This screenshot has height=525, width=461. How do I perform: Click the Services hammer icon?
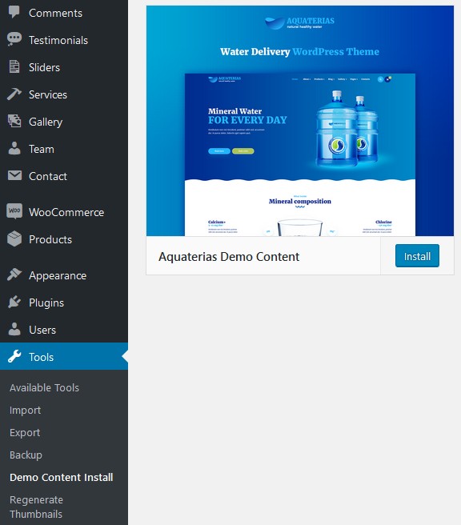click(14, 94)
